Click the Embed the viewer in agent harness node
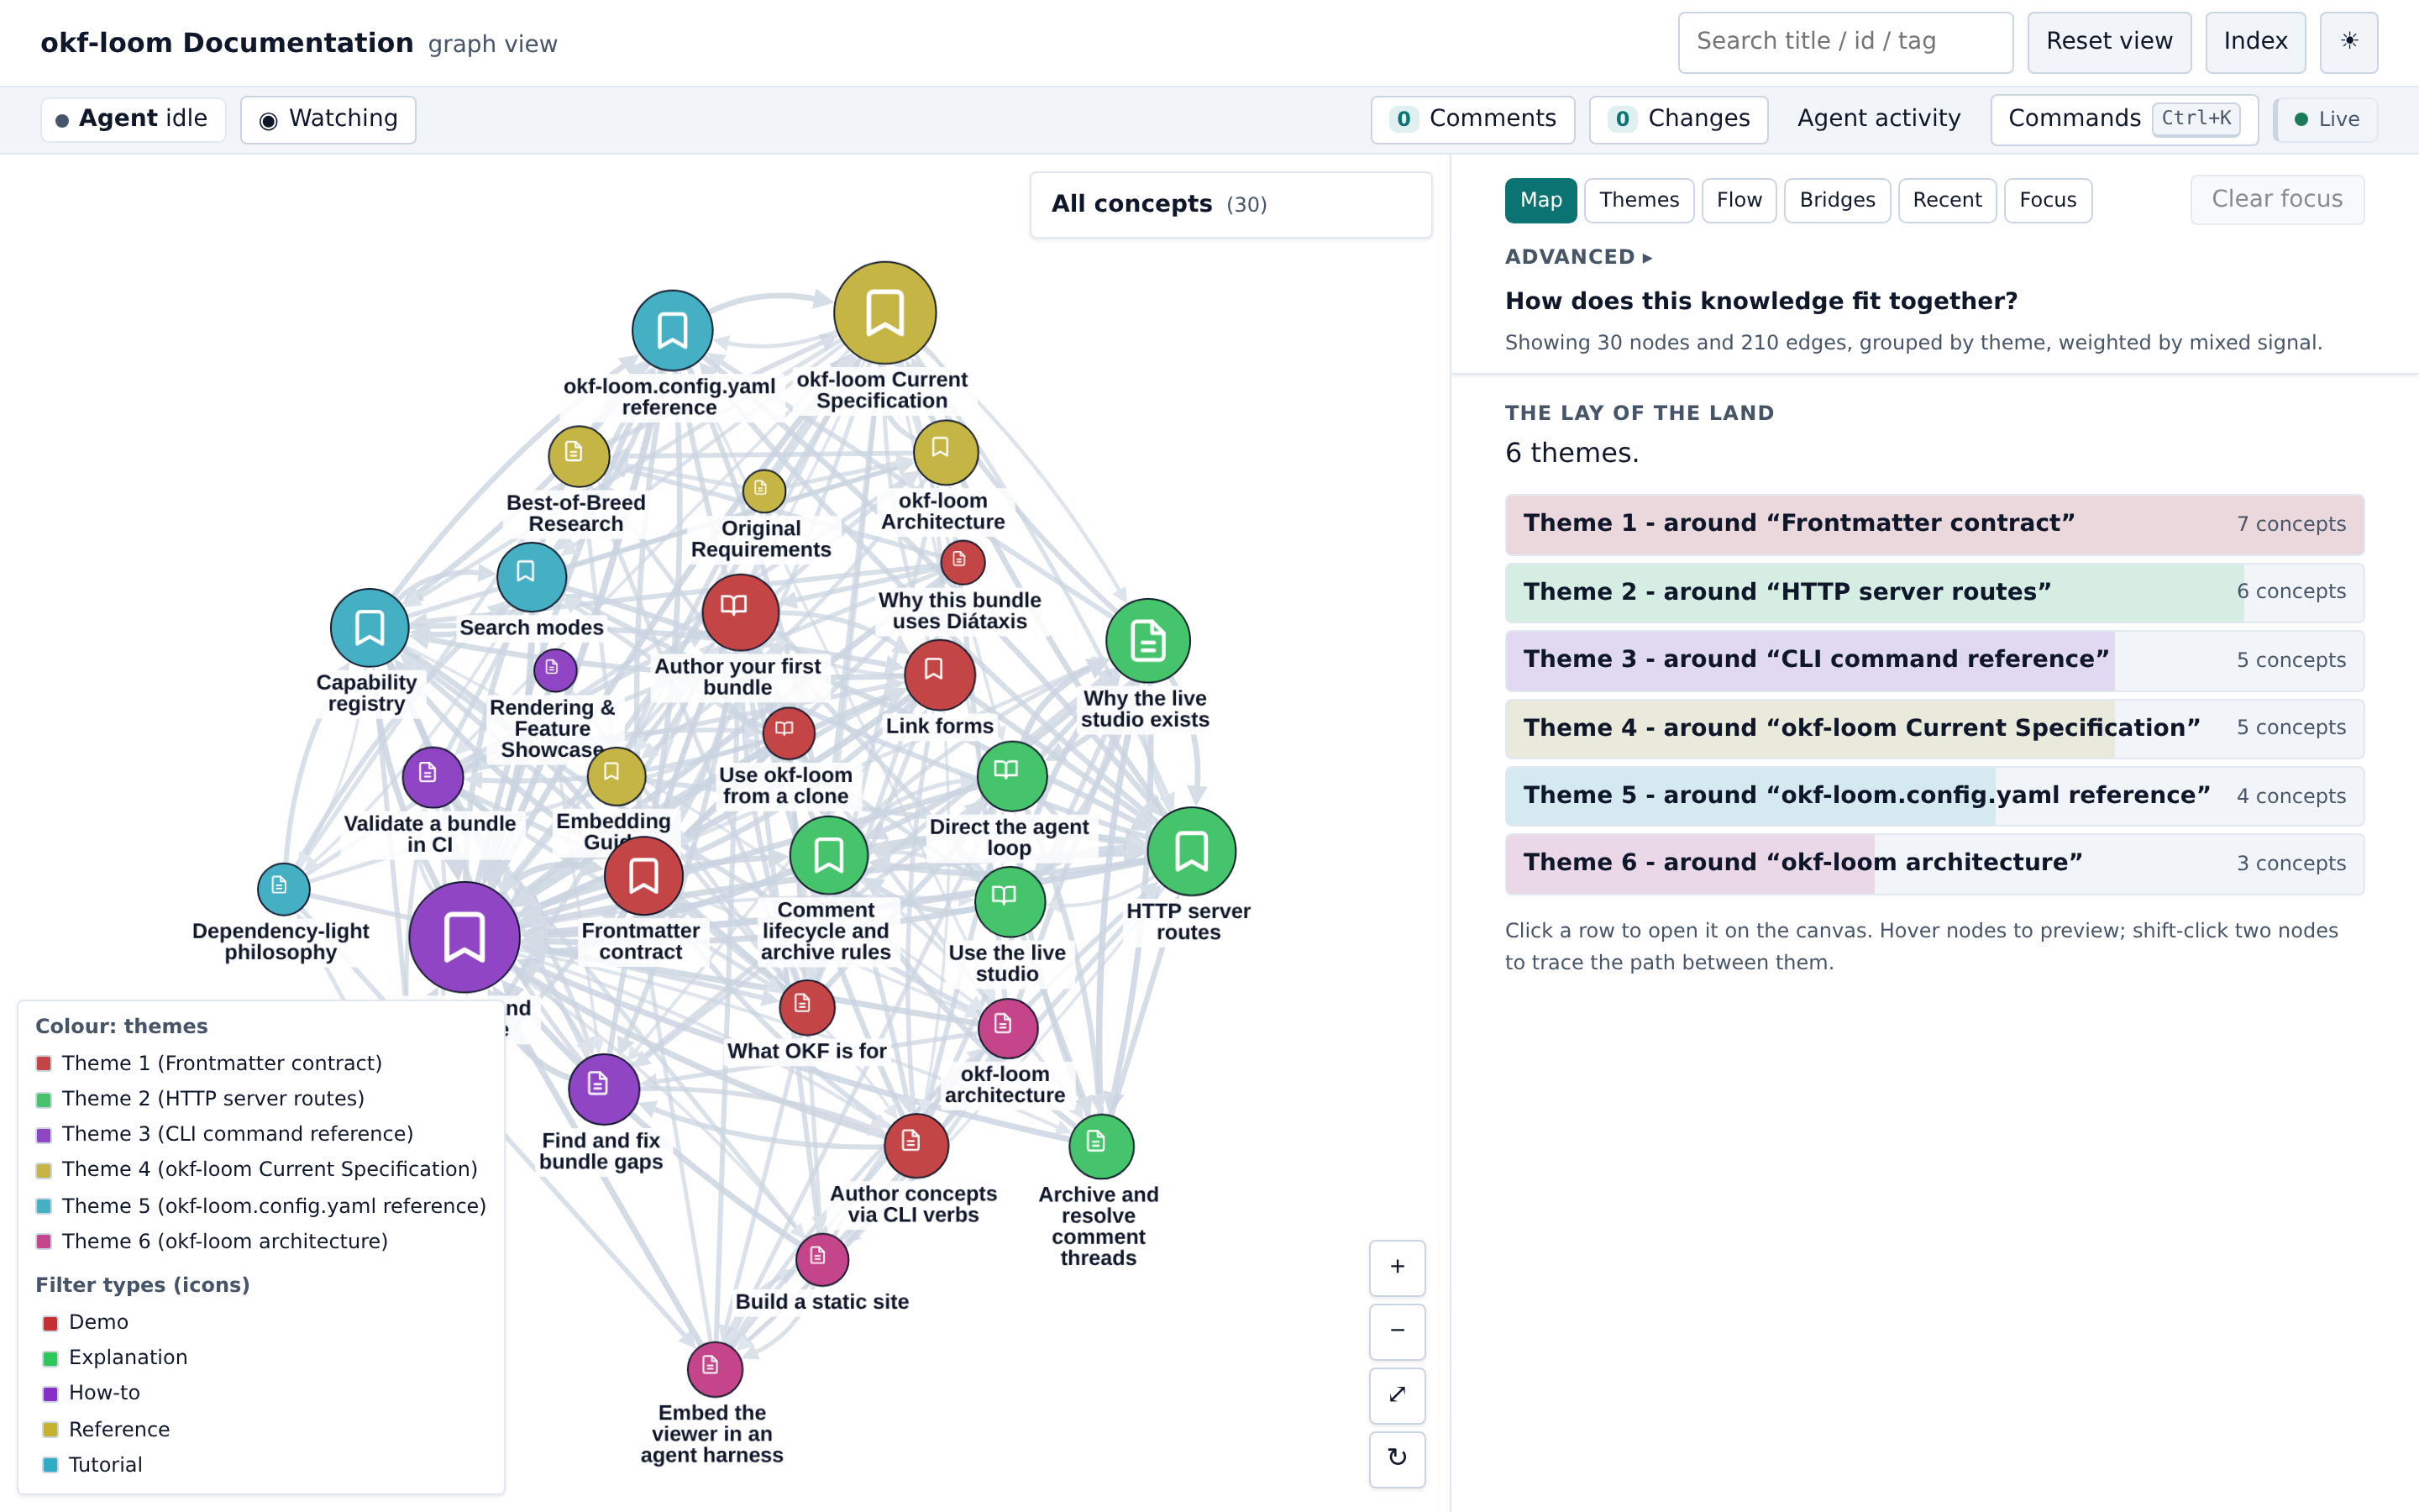Viewport: 2419px width, 1512px height. [x=714, y=1369]
